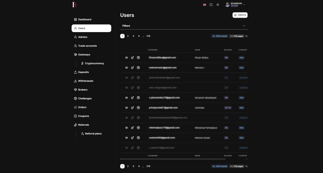
Task: Open the language selector with the UK flag
Action: coord(204,5)
